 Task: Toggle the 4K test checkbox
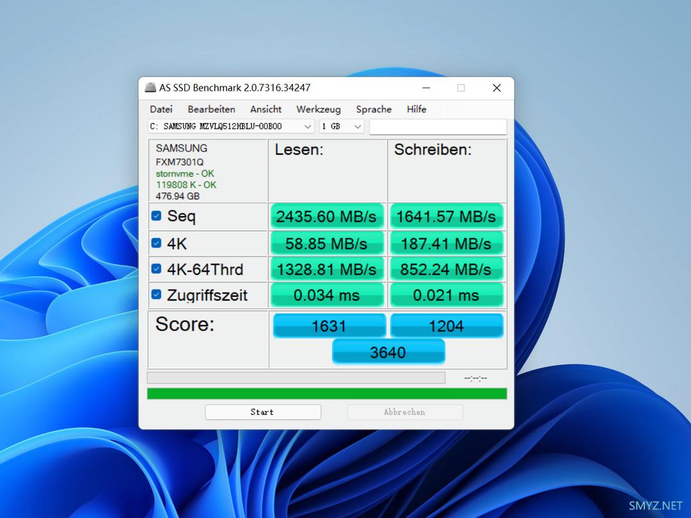156,243
